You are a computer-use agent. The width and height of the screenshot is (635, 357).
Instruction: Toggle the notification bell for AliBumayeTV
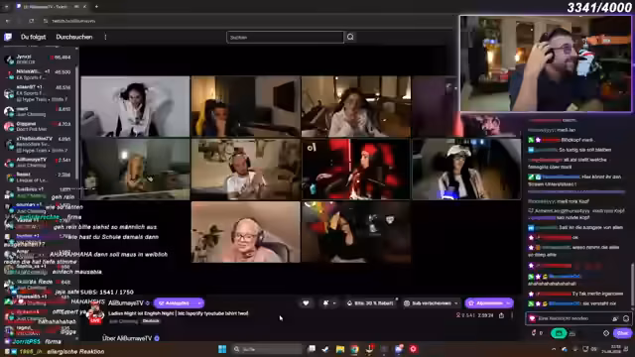pos(328,303)
